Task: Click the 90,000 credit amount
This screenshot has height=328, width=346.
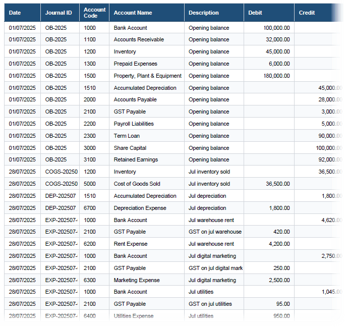Action: click(x=330, y=136)
